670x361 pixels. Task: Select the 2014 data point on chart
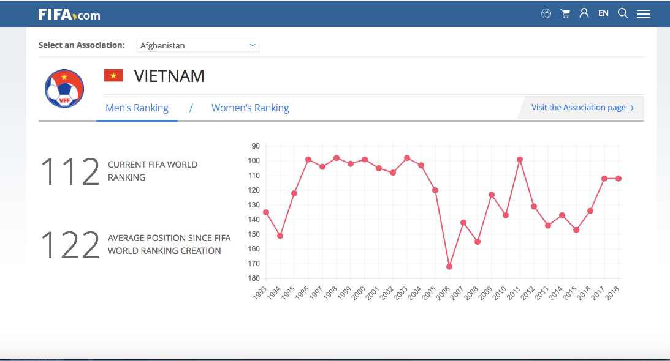pos(562,215)
